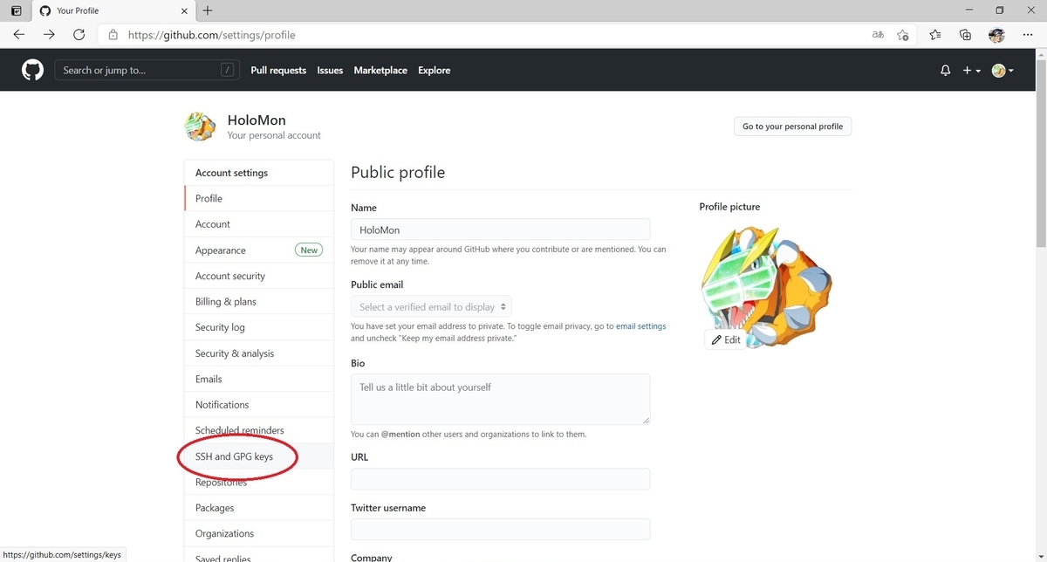Click the Search or jump to field
This screenshot has width=1047, height=562.
click(x=147, y=71)
